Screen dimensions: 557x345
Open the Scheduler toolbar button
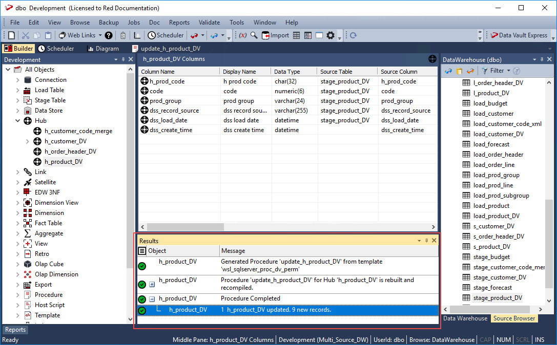coord(166,35)
